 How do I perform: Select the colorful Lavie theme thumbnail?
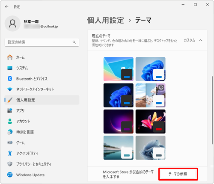(119, 69)
